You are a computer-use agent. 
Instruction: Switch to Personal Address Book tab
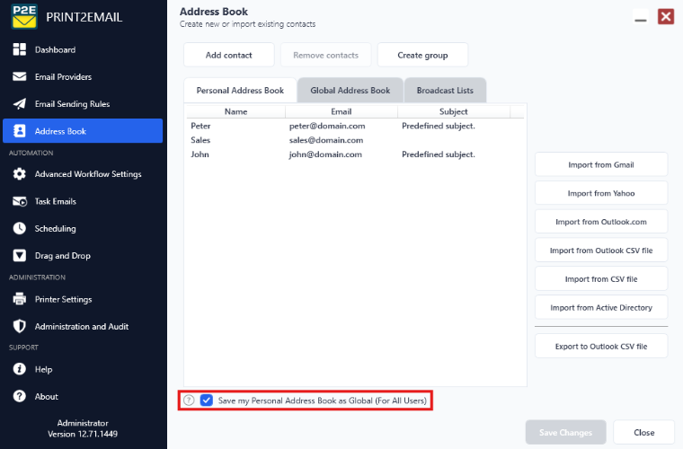pyautogui.click(x=240, y=90)
